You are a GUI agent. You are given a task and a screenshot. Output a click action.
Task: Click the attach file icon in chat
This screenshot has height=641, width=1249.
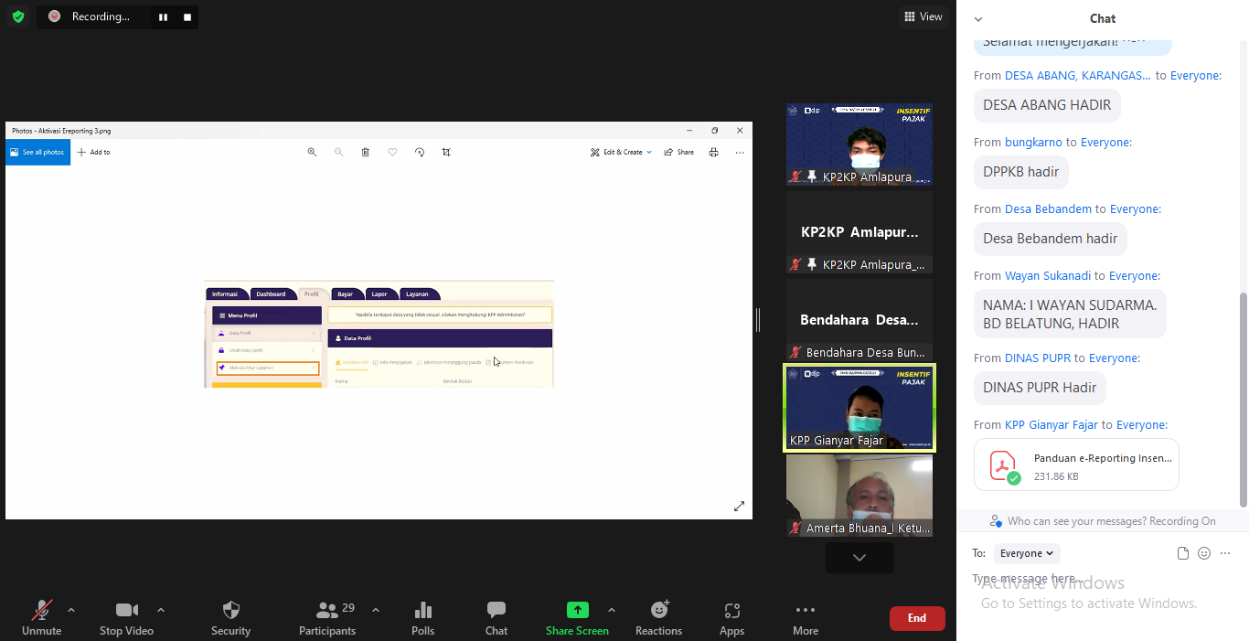(1183, 553)
